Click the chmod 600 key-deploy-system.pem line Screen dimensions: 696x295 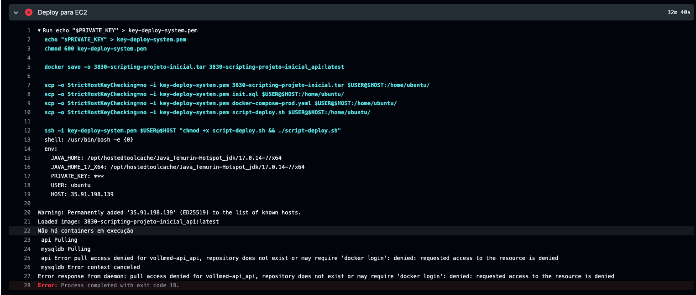[95, 49]
